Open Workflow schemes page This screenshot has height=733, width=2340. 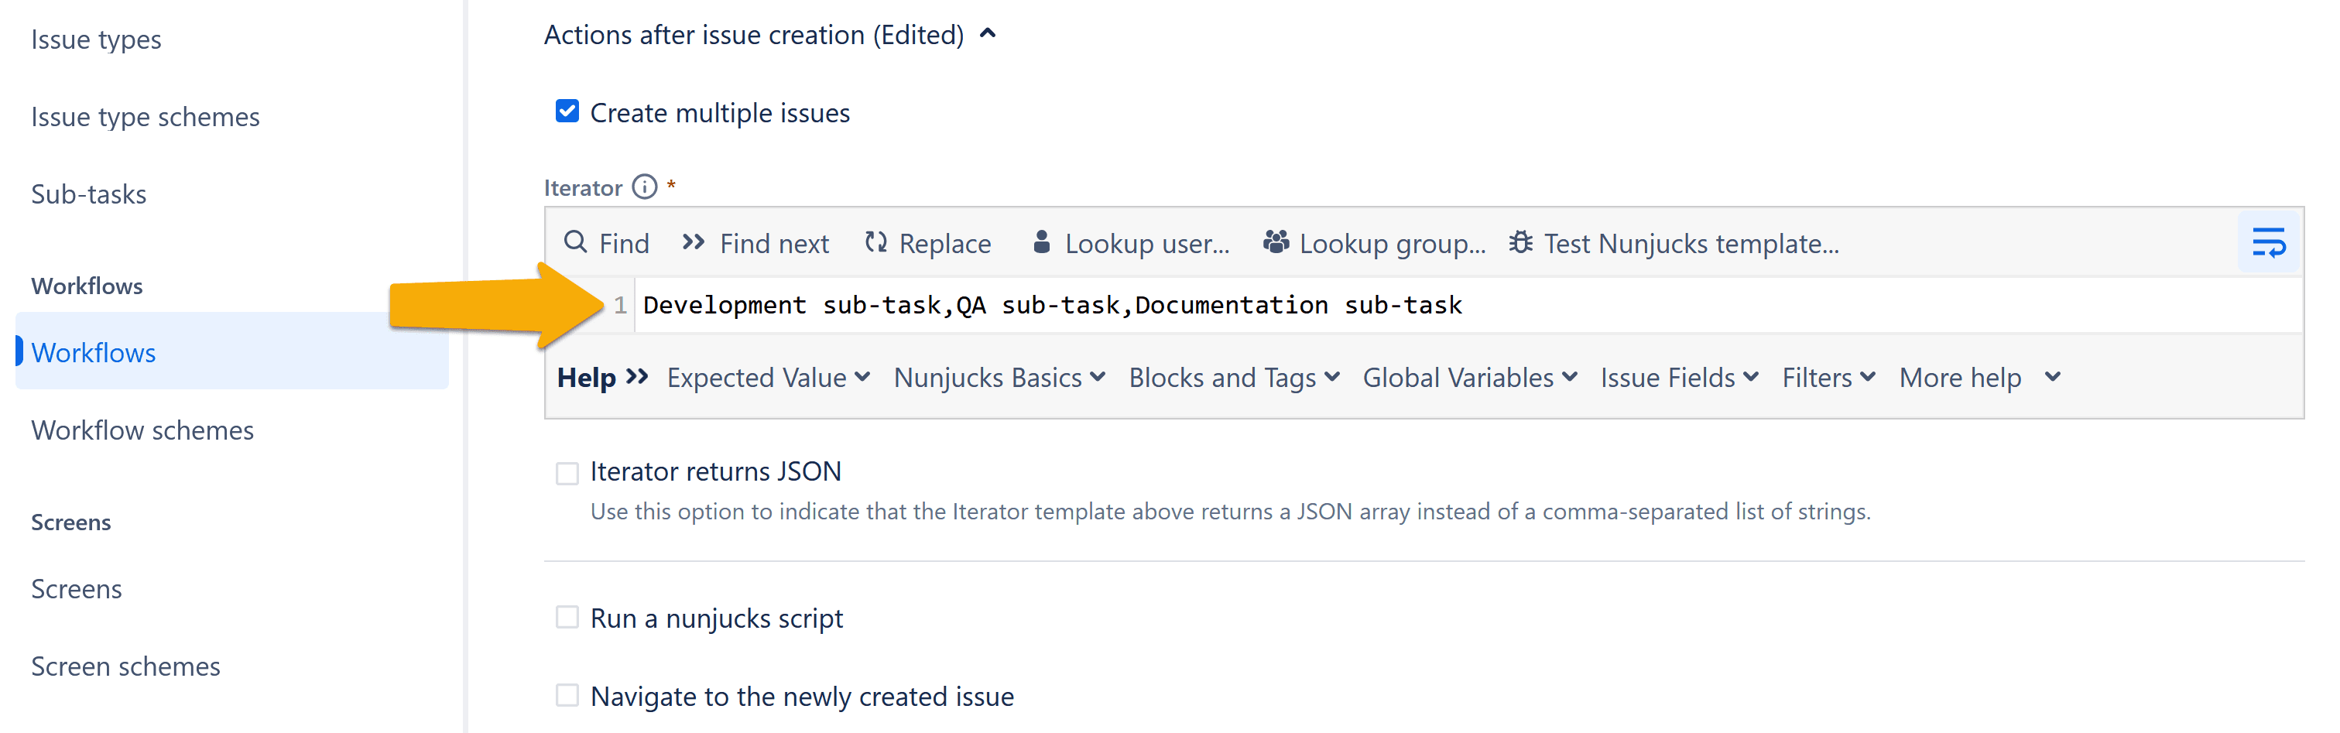[142, 430]
